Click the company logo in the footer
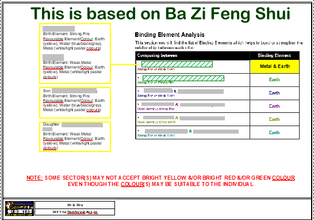This screenshot has width=314, height=220. 20,208
